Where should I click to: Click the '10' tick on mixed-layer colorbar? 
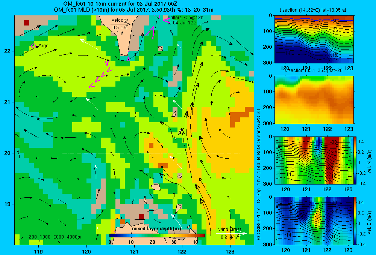tap(131, 242)
